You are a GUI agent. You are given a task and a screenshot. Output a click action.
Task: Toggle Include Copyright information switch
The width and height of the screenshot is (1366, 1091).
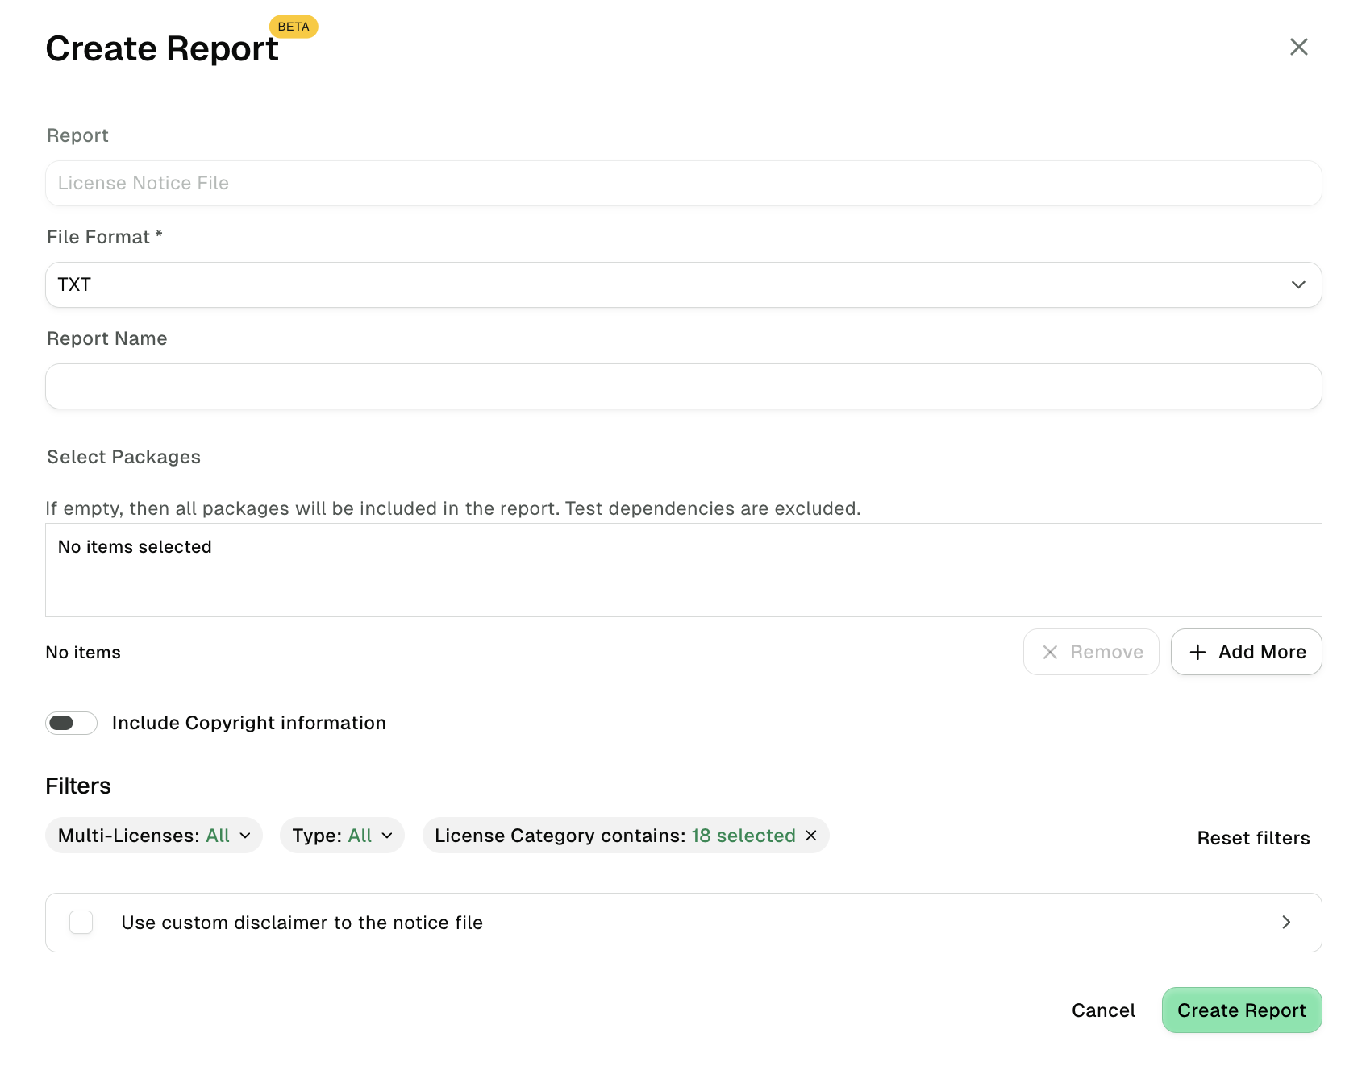tap(72, 723)
